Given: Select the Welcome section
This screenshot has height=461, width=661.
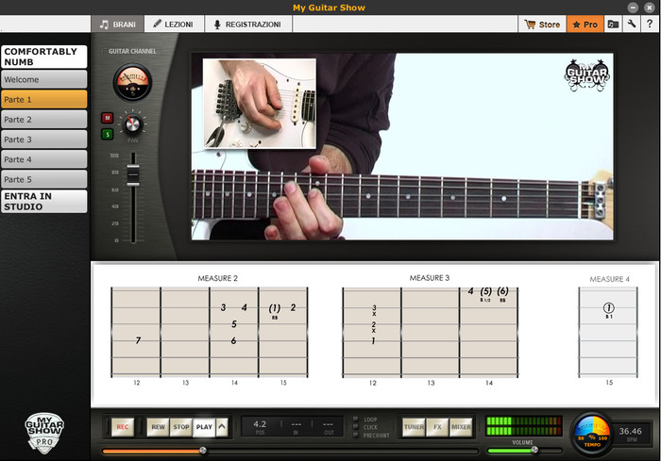Looking at the screenshot, I should click(43, 79).
